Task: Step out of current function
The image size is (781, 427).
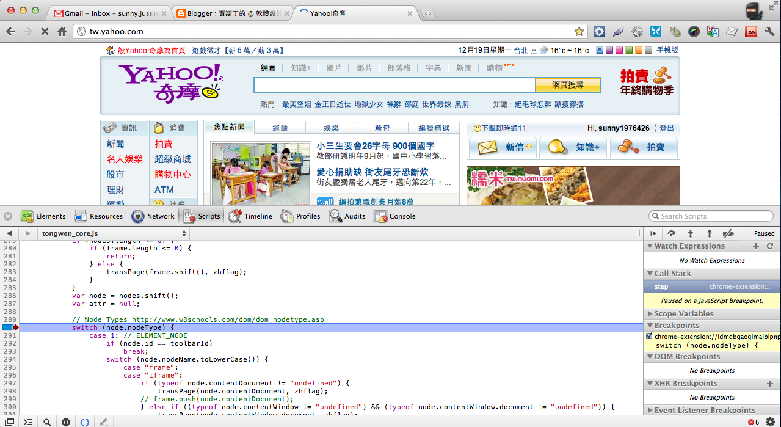Action: pos(709,233)
